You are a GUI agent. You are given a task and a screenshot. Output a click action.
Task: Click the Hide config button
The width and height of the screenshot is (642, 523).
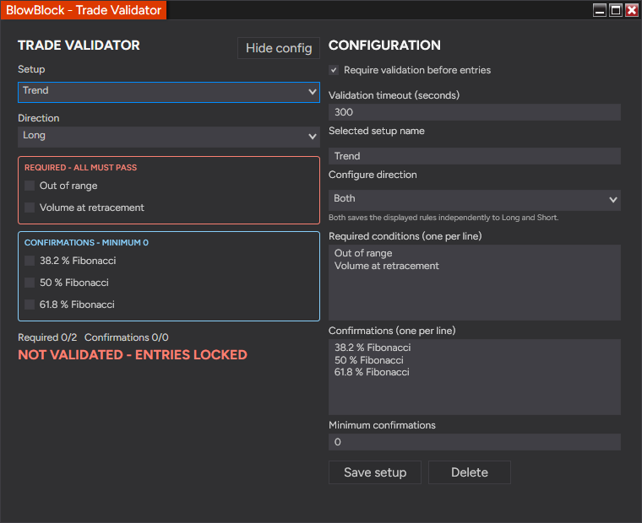pos(279,48)
